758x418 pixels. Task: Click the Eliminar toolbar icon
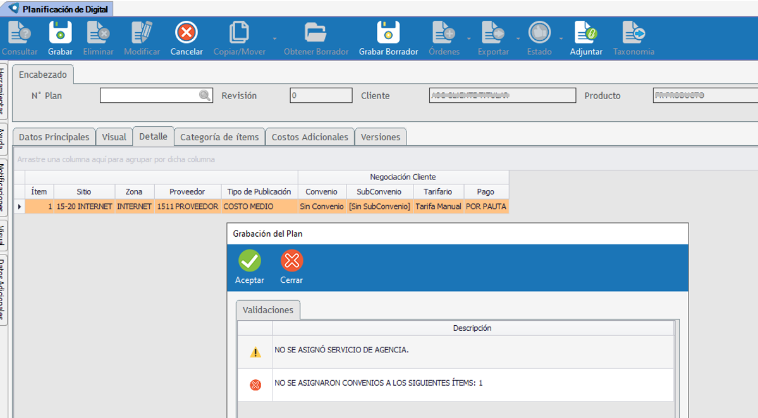pos(98,33)
